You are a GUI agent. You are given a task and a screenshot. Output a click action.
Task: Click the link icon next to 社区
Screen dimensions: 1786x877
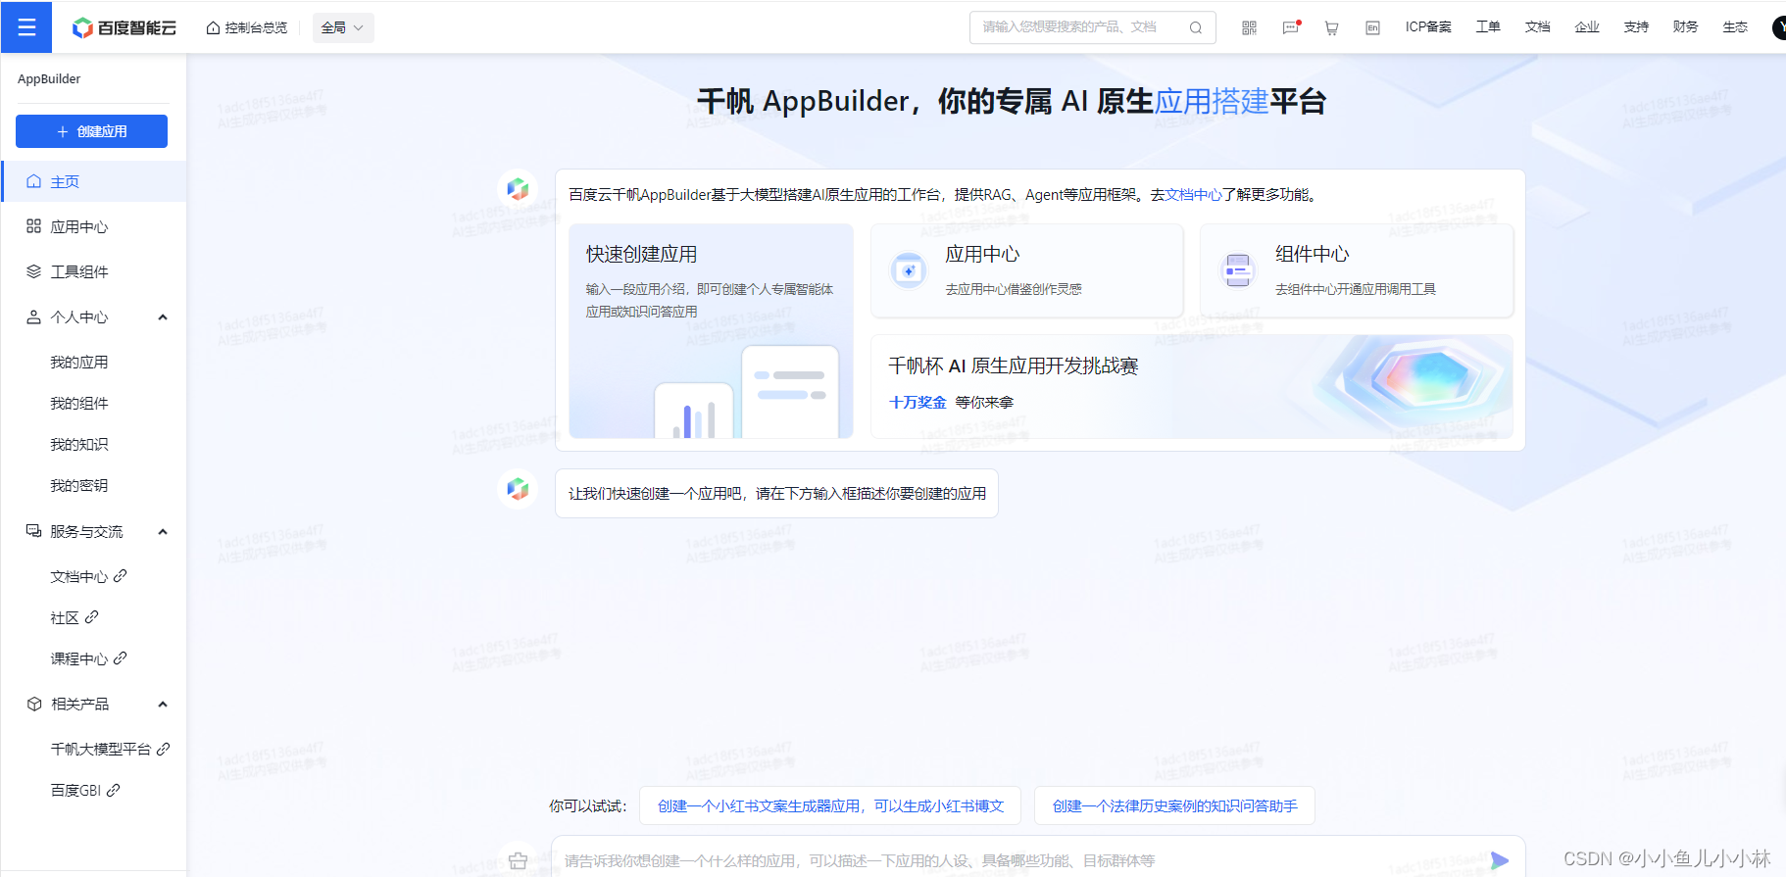92,617
